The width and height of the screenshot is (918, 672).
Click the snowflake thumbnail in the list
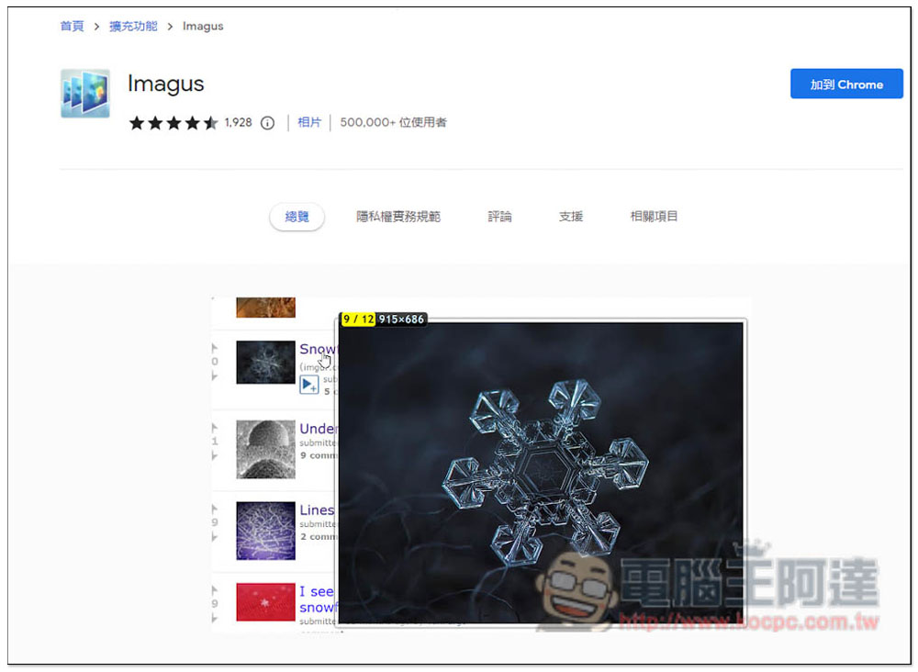(x=265, y=363)
